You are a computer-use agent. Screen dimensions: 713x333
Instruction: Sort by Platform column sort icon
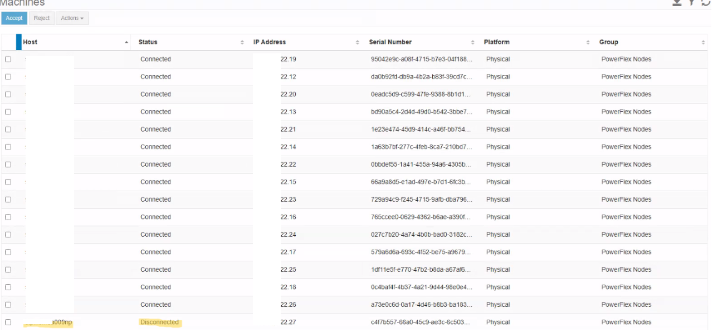pyautogui.click(x=588, y=42)
